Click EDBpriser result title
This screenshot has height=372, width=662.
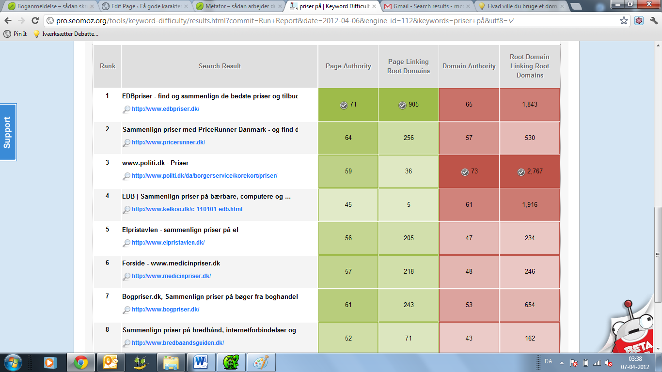pos(210,96)
